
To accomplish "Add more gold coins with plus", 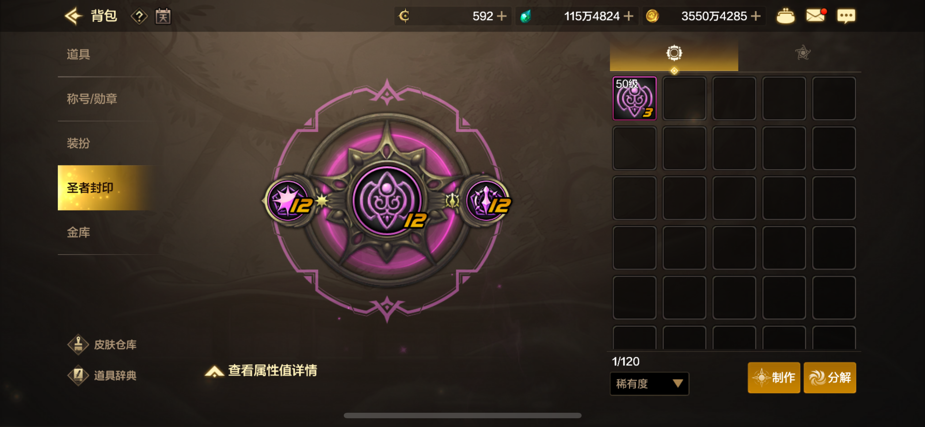I will pos(756,16).
